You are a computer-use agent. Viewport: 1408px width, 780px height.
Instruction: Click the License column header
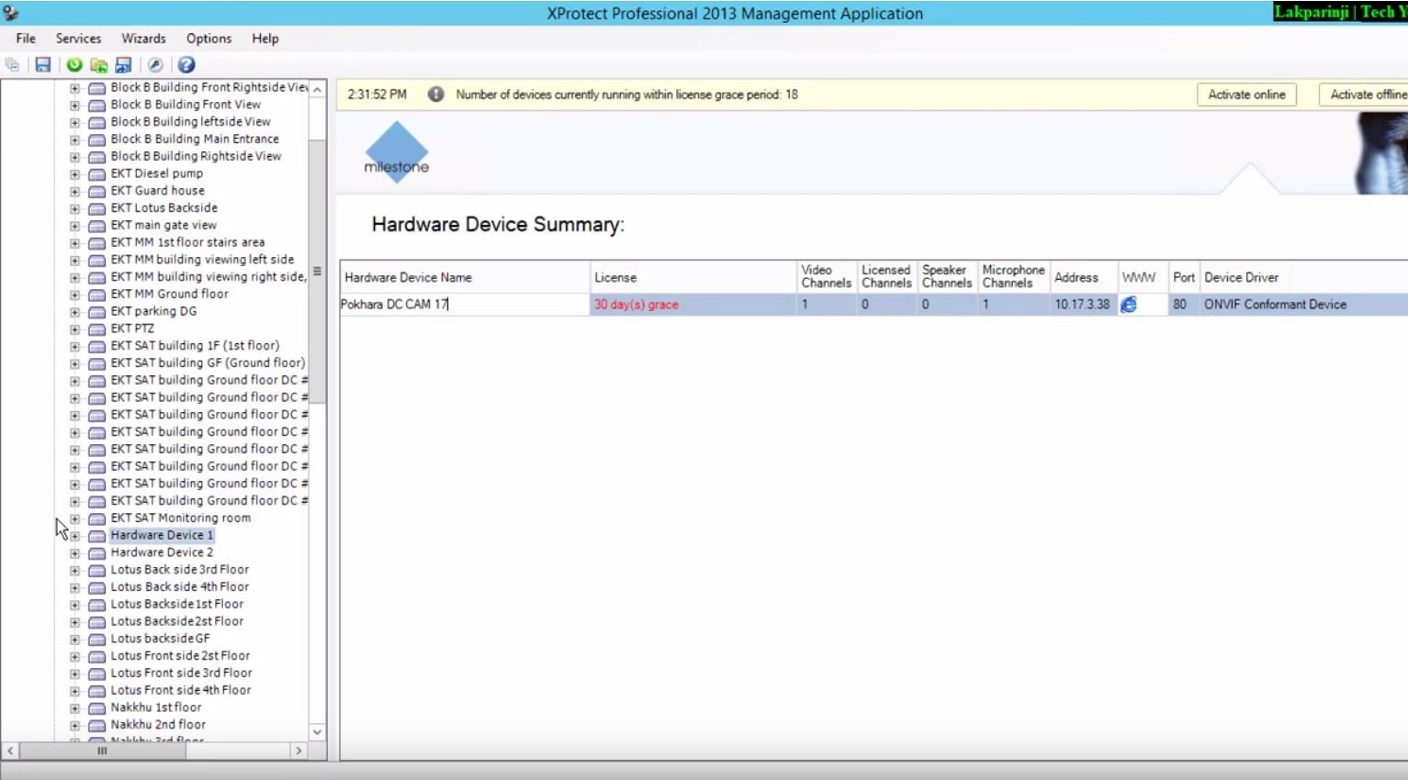click(x=693, y=277)
